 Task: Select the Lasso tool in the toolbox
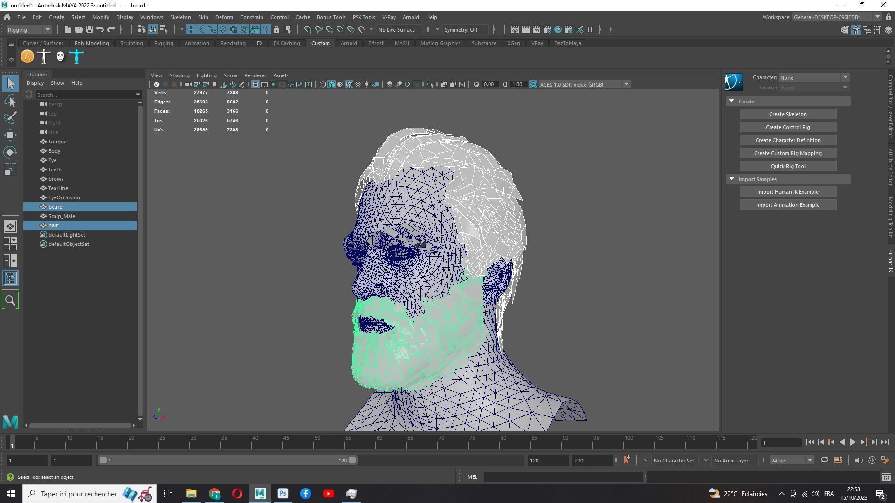(10, 101)
